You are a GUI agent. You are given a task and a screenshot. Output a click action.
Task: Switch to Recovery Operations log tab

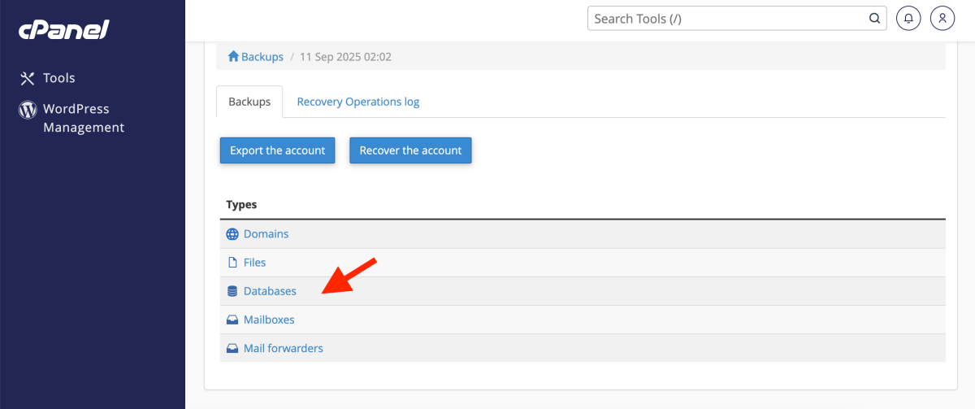click(357, 102)
